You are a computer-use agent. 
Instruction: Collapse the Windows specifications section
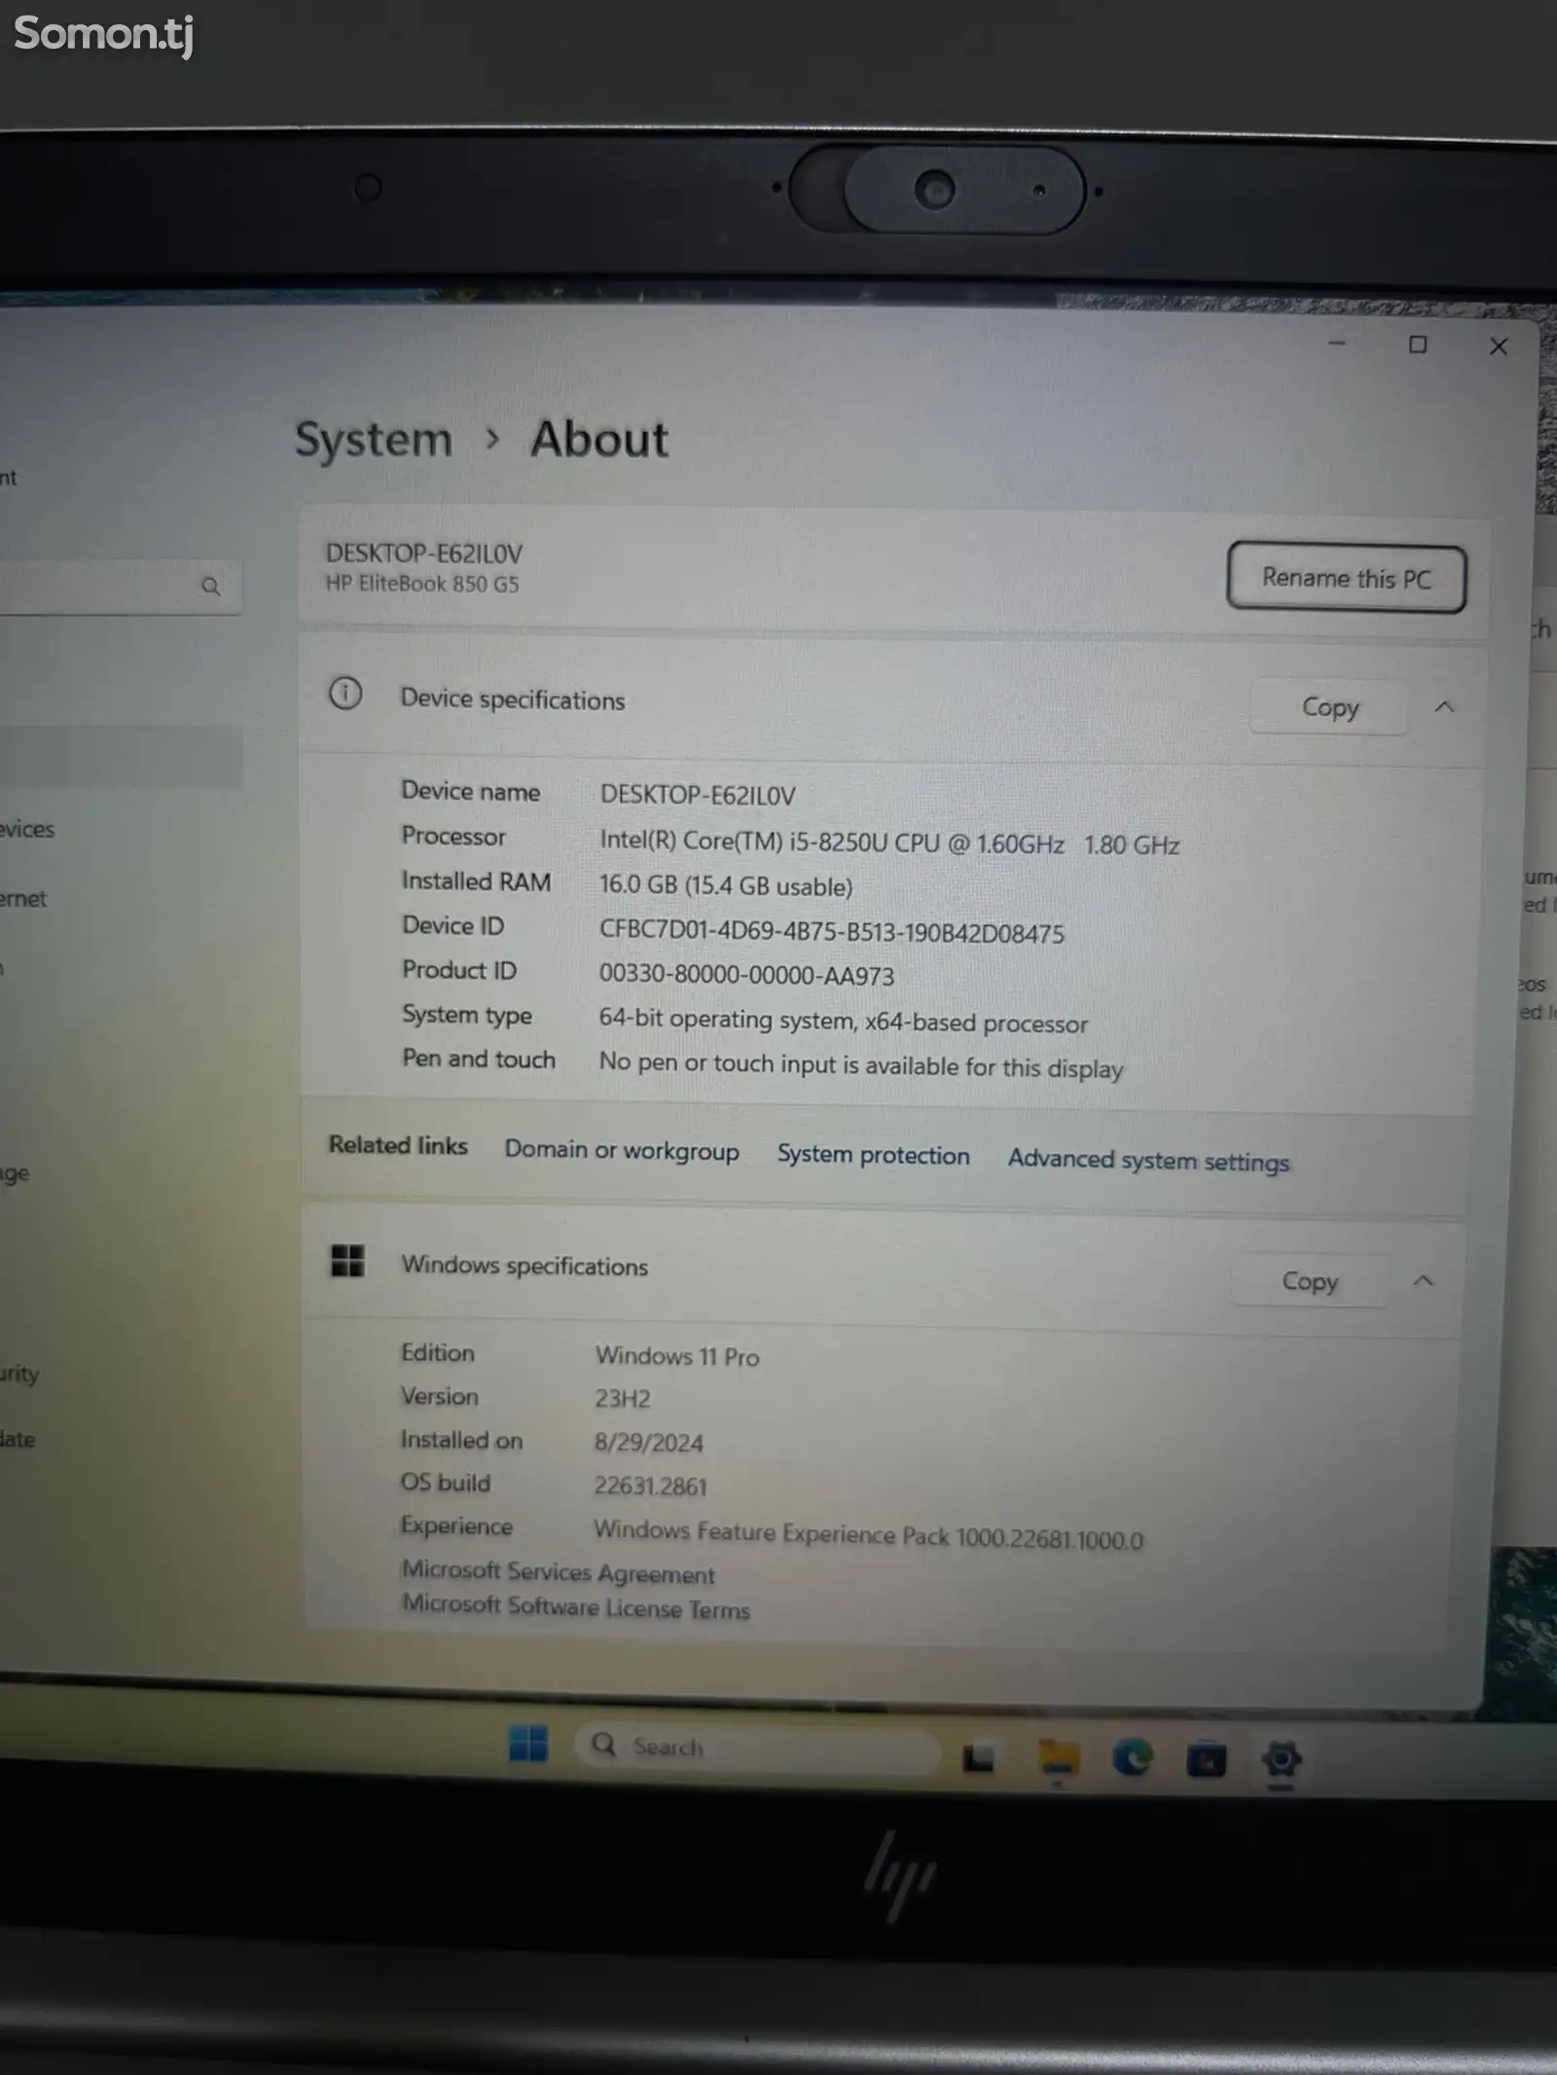click(x=1423, y=1281)
